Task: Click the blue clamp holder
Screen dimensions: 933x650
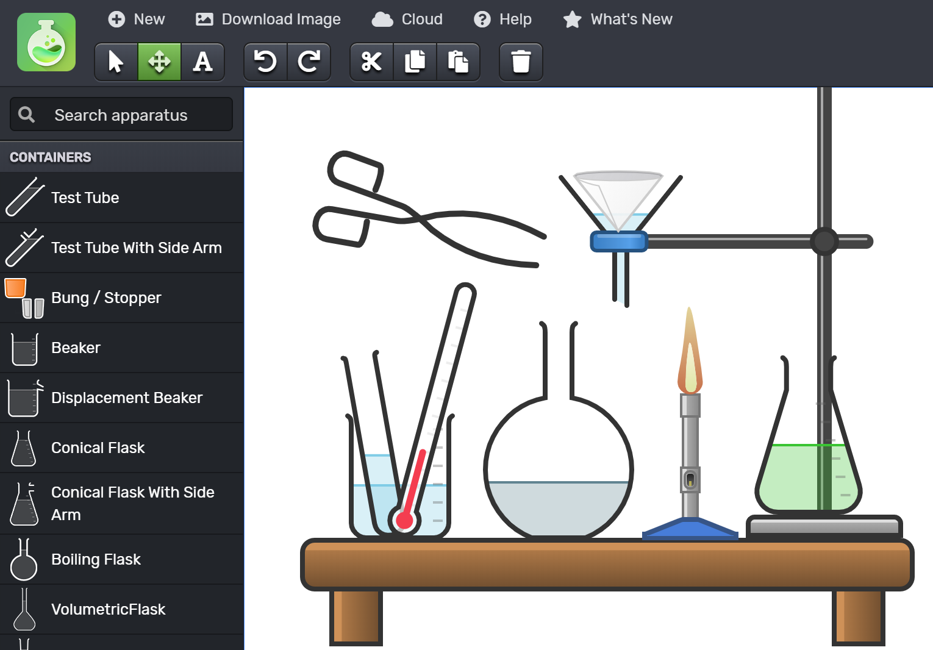Action: click(619, 241)
